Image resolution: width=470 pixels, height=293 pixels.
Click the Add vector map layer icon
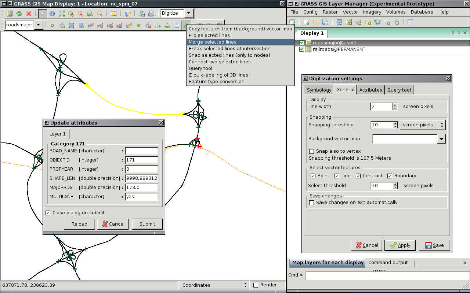[x=349, y=22]
